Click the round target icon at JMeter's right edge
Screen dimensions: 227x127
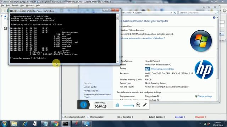(225, 11)
